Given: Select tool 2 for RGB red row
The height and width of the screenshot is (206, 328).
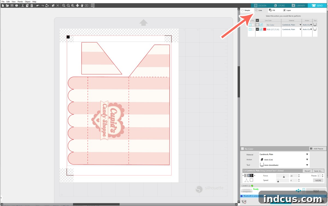Looking at the screenshot, I should (x=253, y=29).
